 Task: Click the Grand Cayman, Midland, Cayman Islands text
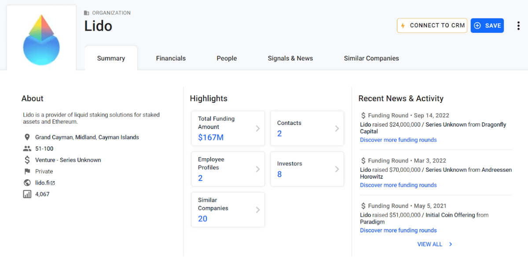pos(87,137)
